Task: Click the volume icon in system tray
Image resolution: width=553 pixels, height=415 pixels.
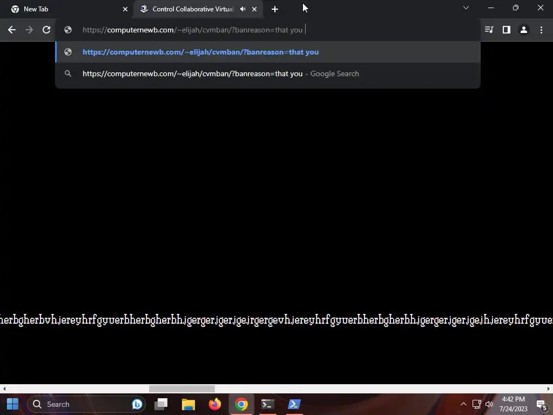Action: tap(489, 404)
